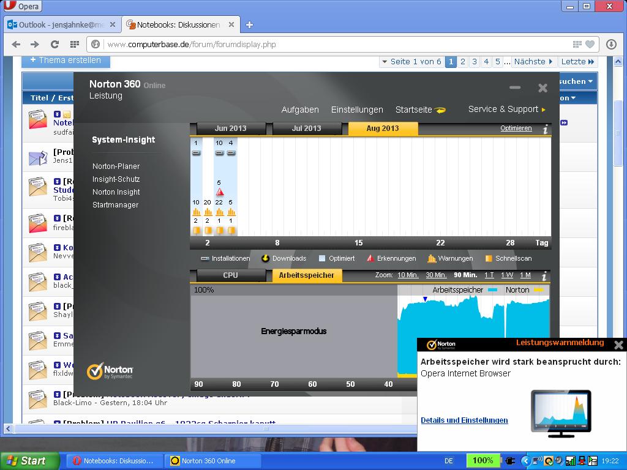Click 100% battery indicator in taskbar
This screenshot has height=470, width=627.
[x=482, y=460]
